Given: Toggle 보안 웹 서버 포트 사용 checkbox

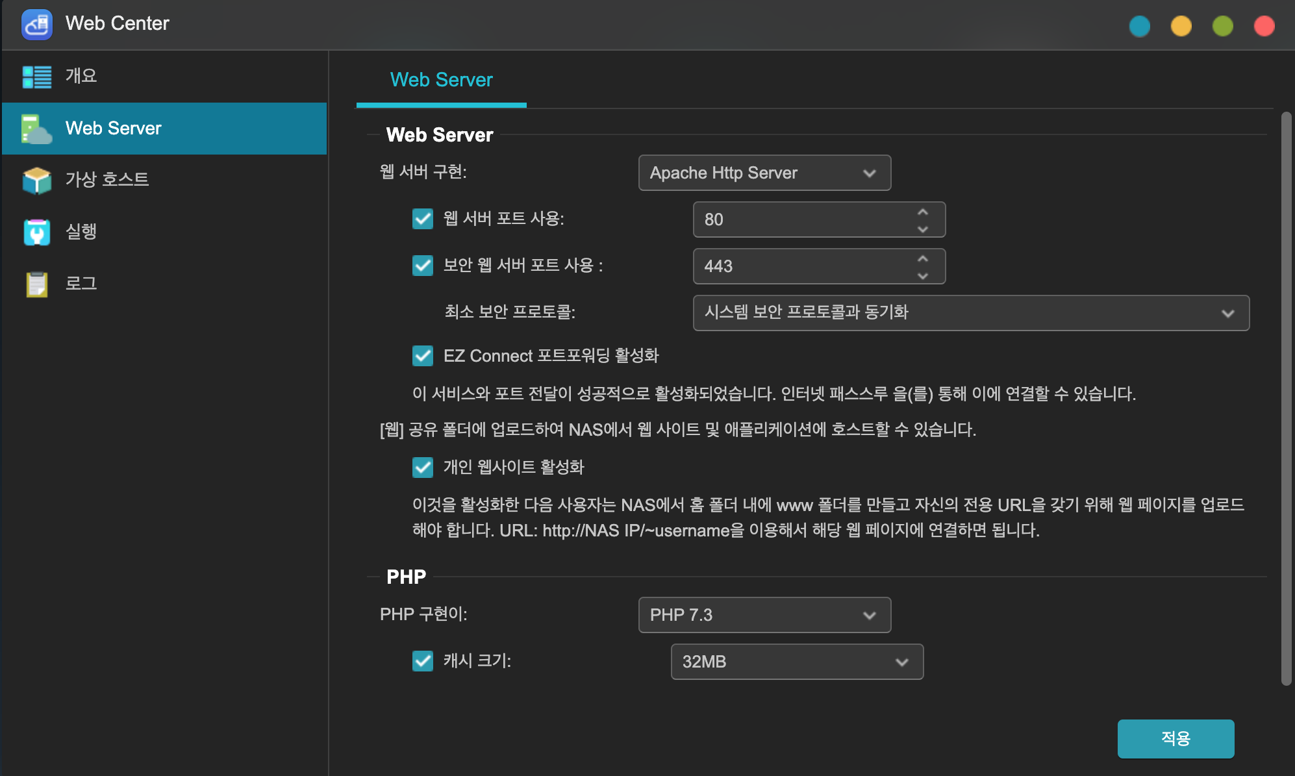Looking at the screenshot, I should tap(423, 266).
